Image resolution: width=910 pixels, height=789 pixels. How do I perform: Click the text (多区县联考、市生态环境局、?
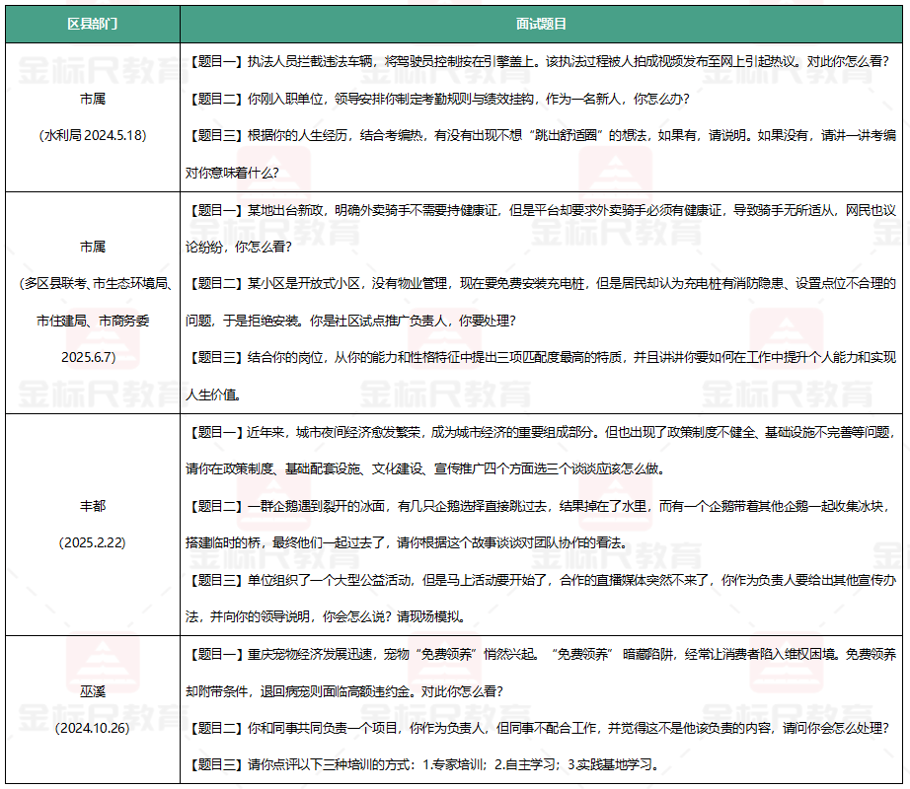coord(95,283)
